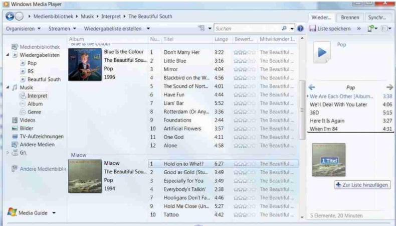
Task: Click the Musik breadcrumb item
Action: tap(87, 17)
